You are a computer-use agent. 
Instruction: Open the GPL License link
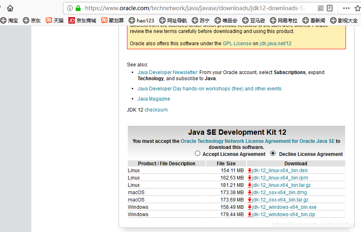[237, 44]
